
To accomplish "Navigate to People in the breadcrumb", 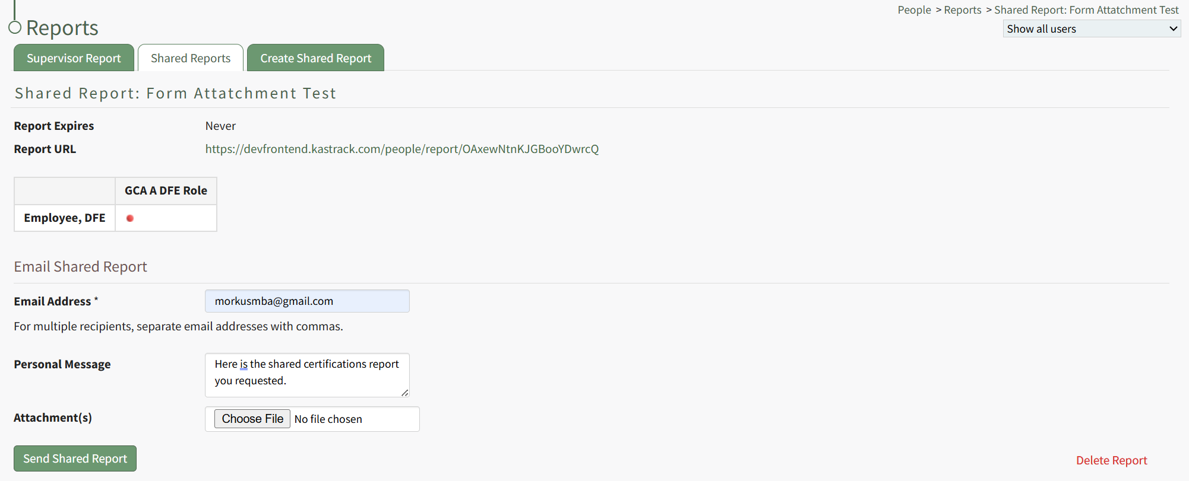I will pos(914,10).
